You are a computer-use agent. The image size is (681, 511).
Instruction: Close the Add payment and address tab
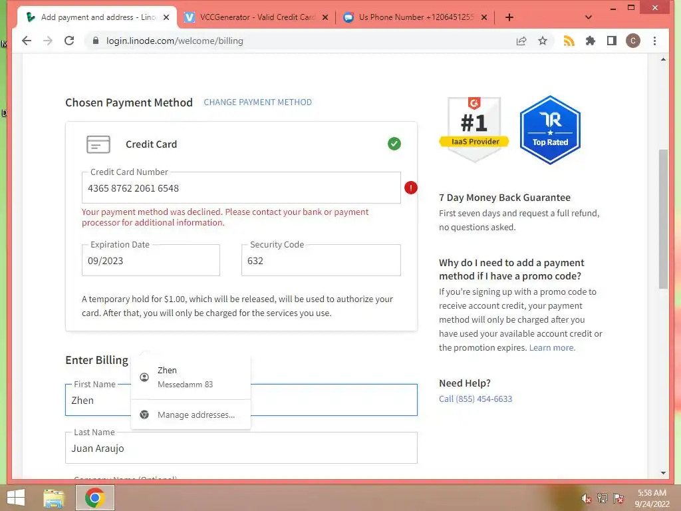point(166,17)
